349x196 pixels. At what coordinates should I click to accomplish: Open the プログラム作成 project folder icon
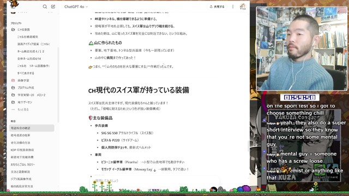13,88
